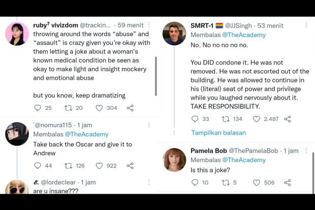The image size is (315, 210).
Task: Reply to ruby vivizdom's tweet
Action: pyautogui.click(x=38, y=108)
